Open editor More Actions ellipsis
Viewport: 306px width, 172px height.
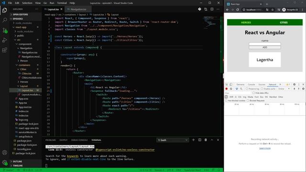[x=218, y=9]
